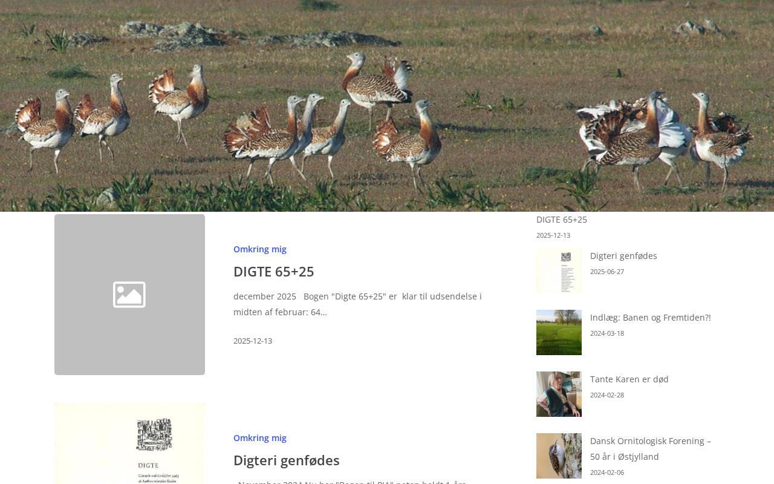Click the Digte book cover image
The height and width of the screenshot is (484, 774).
coord(129,443)
